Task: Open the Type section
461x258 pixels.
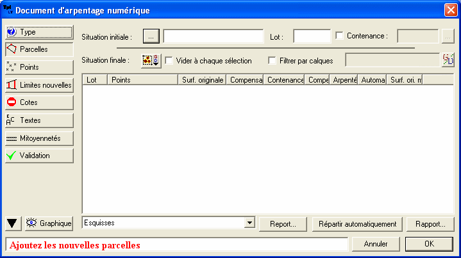Action: pyautogui.click(x=38, y=31)
